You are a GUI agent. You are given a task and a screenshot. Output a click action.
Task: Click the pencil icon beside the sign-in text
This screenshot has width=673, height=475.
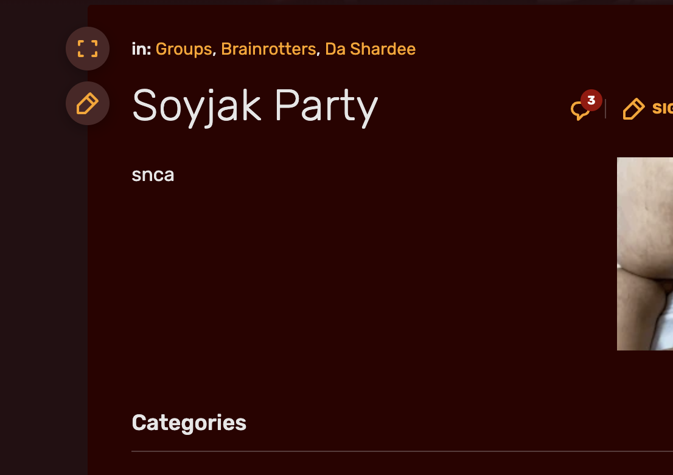(633, 109)
